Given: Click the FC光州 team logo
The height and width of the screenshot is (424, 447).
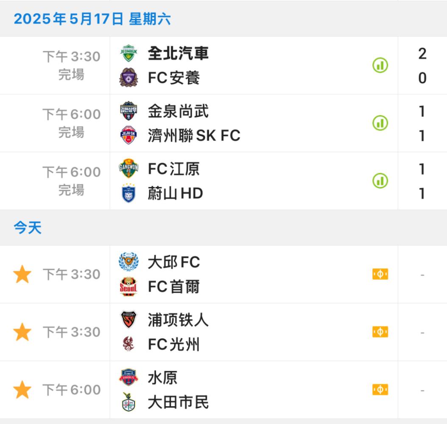Looking at the screenshot, I should [129, 344].
